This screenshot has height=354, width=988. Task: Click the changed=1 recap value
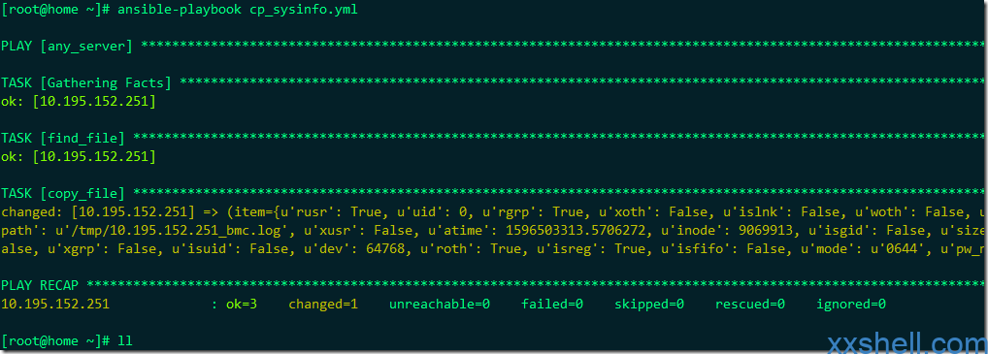323,305
